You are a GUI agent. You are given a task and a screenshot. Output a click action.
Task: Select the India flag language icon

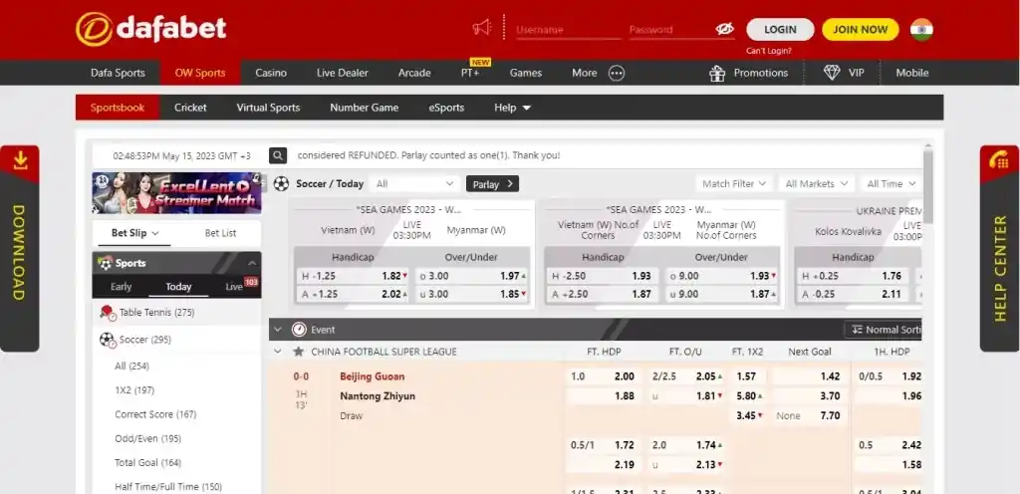coord(921,29)
